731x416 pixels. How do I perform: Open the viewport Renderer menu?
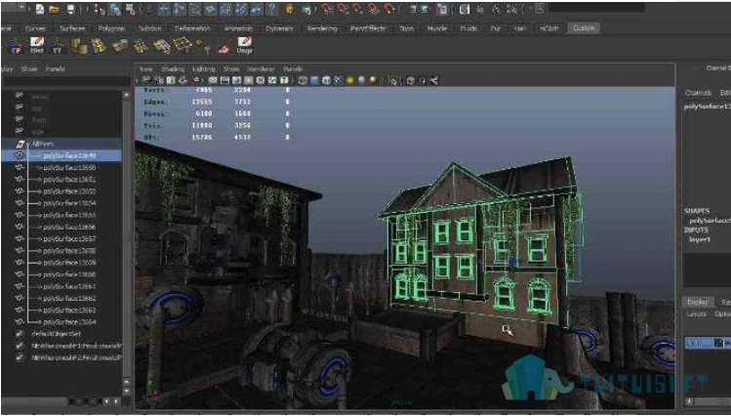point(262,69)
